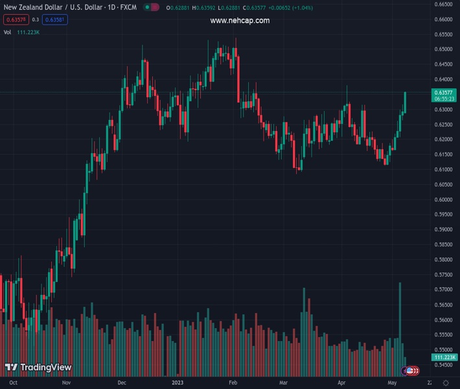Click current price label 0.63577 on axis
The width and height of the screenshot is (460, 389).
click(444, 93)
